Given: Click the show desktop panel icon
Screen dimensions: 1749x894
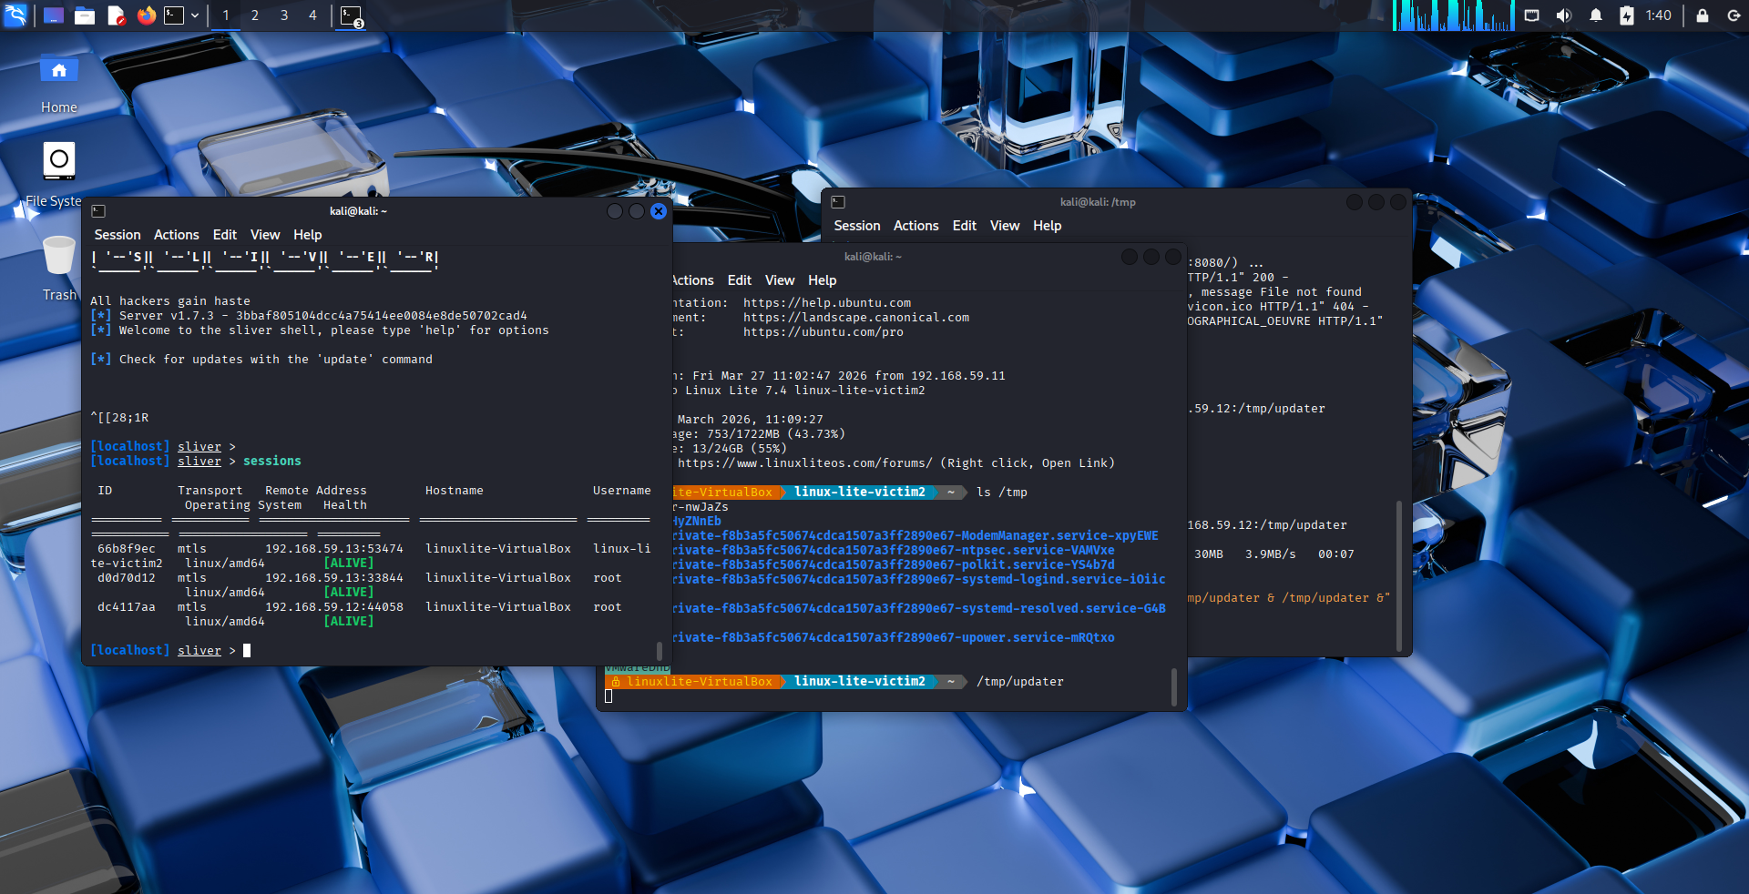Looking at the screenshot, I should pos(54,15).
